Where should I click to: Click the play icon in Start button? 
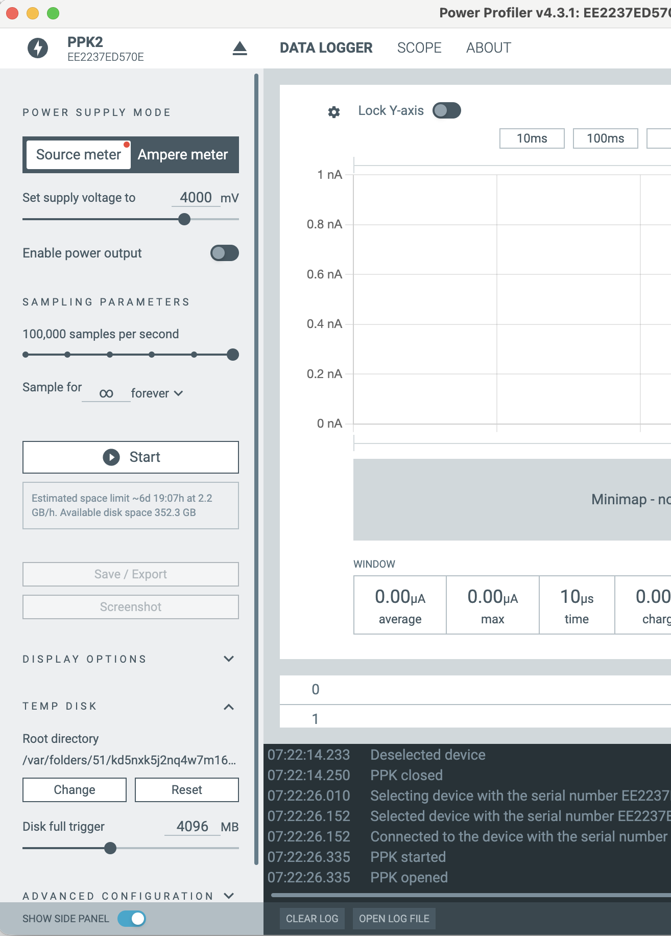click(111, 457)
